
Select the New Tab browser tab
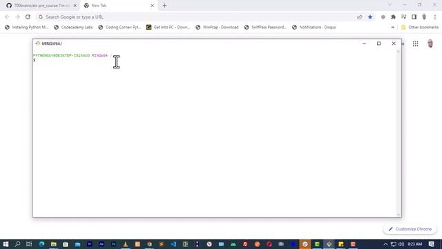click(x=119, y=6)
